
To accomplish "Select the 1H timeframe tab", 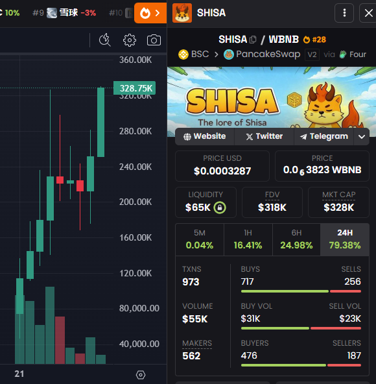I will [248, 239].
